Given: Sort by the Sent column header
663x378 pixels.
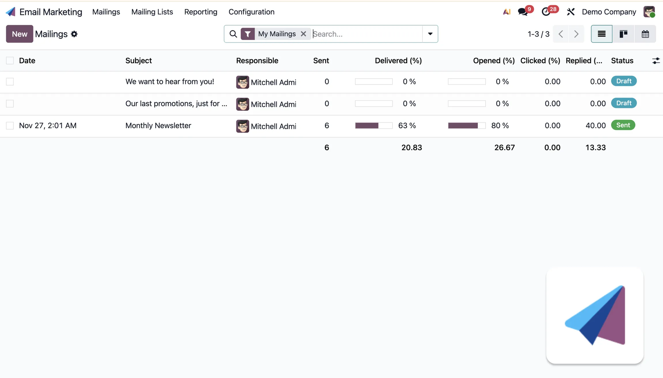Looking at the screenshot, I should point(321,61).
